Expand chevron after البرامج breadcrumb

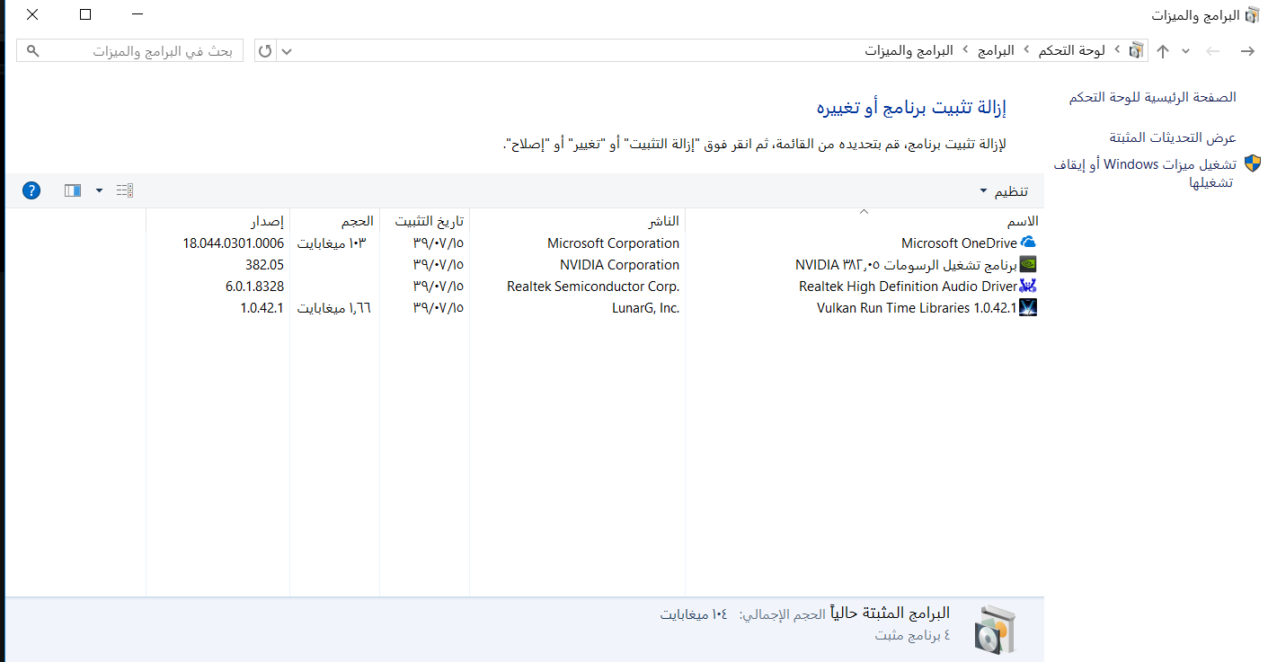click(x=965, y=50)
